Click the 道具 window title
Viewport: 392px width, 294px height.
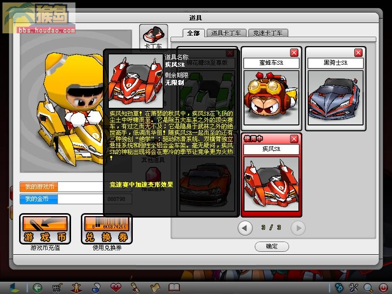[x=196, y=18]
